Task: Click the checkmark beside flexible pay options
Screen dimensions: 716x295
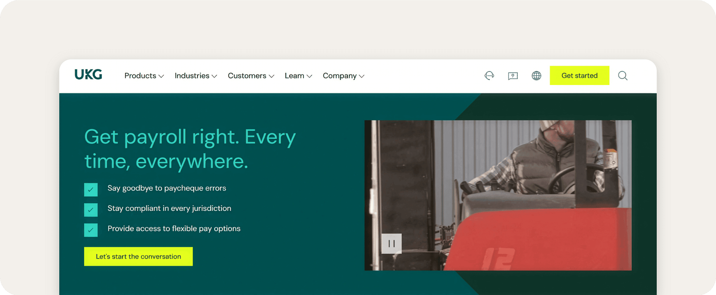Action: (x=91, y=230)
